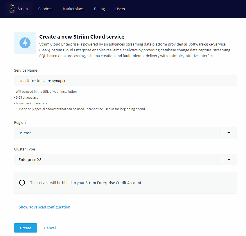Go to the Billing page
The image size is (246, 236).
pyautogui.click(x=99, y=9)
